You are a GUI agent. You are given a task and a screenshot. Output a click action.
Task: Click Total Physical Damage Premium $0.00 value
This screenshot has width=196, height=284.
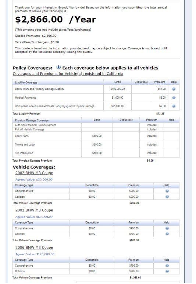150,161
